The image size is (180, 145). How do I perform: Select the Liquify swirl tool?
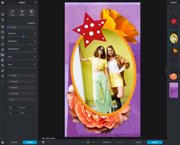point(3,65)
